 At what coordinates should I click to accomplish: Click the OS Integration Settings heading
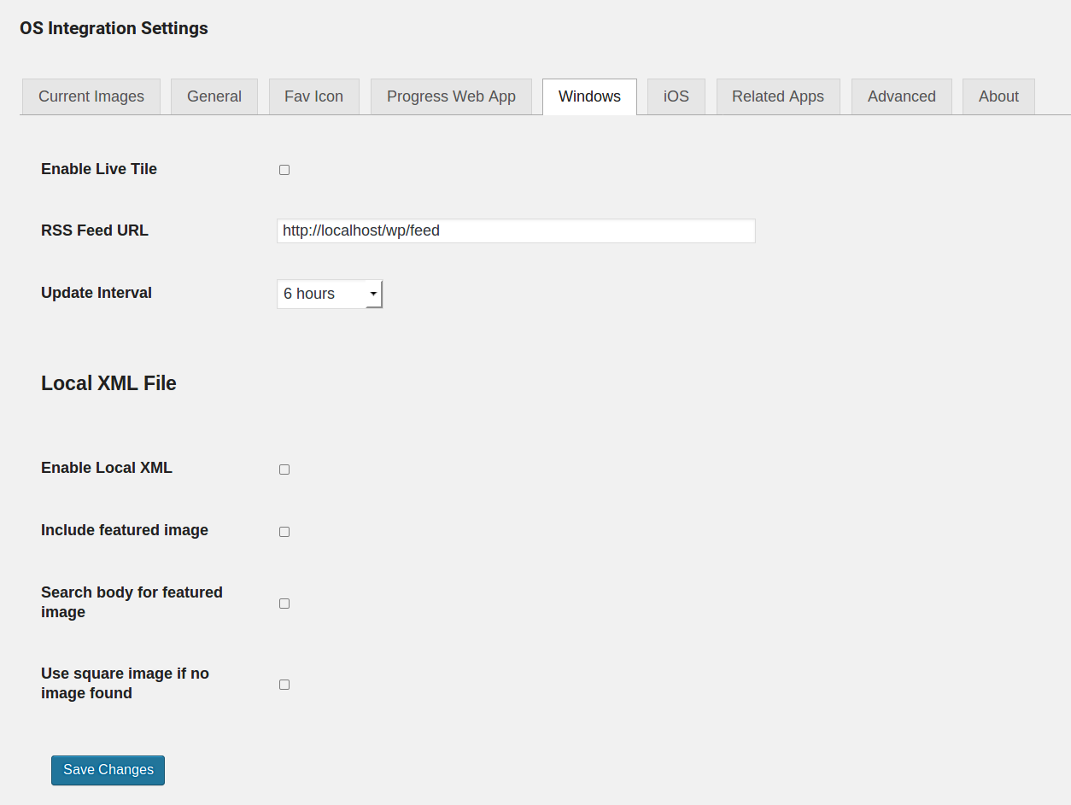coord(114,28)
